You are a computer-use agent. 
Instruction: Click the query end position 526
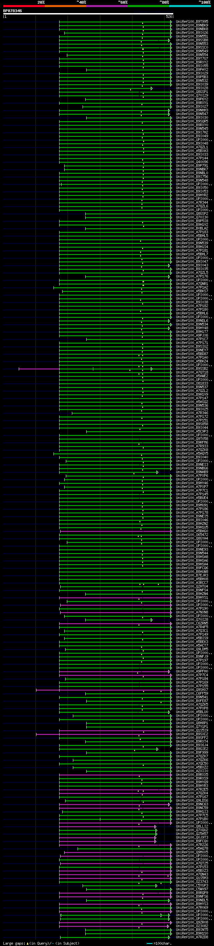point(169,16)
